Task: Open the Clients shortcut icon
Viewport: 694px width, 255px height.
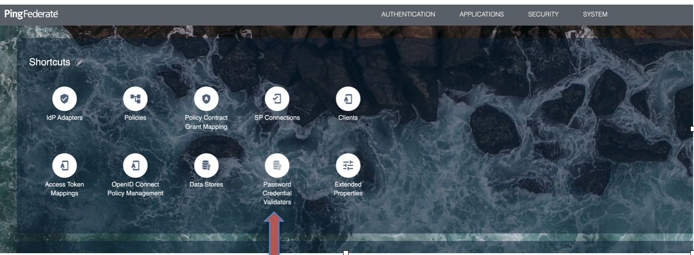Action: point(348,99)
